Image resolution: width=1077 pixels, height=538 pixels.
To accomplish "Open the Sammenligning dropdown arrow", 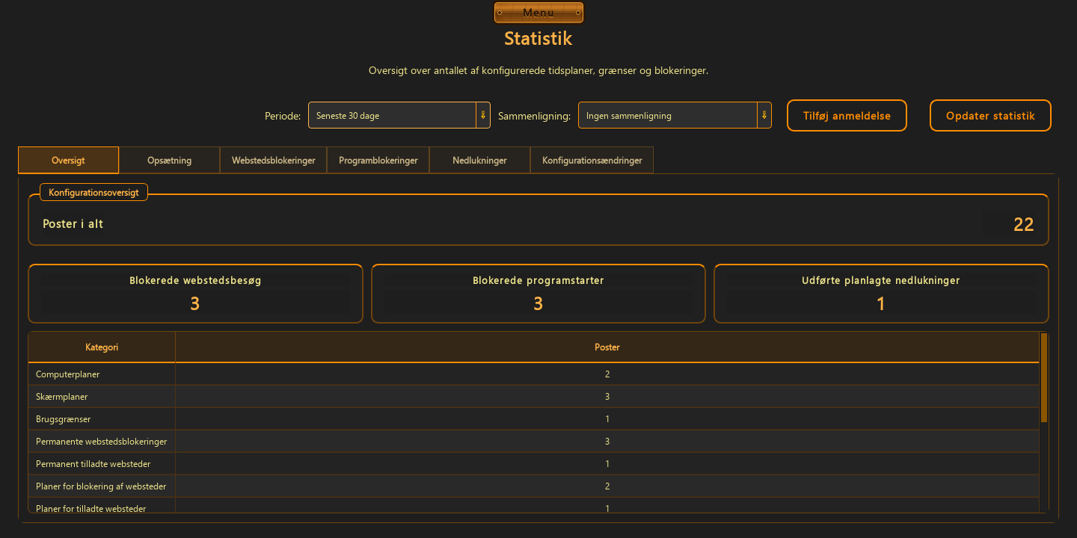I will tap(764, 115).
